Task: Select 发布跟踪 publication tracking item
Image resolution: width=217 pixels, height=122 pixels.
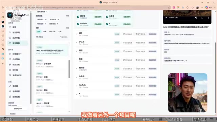Action: click(18, 43)
